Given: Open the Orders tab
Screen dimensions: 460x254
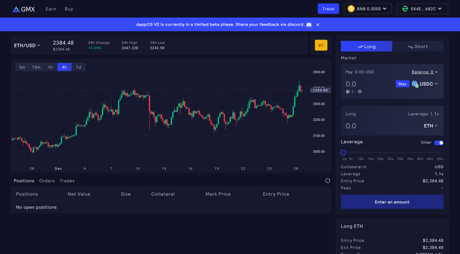Looking at the screenshot, I should tap(47, 181).
